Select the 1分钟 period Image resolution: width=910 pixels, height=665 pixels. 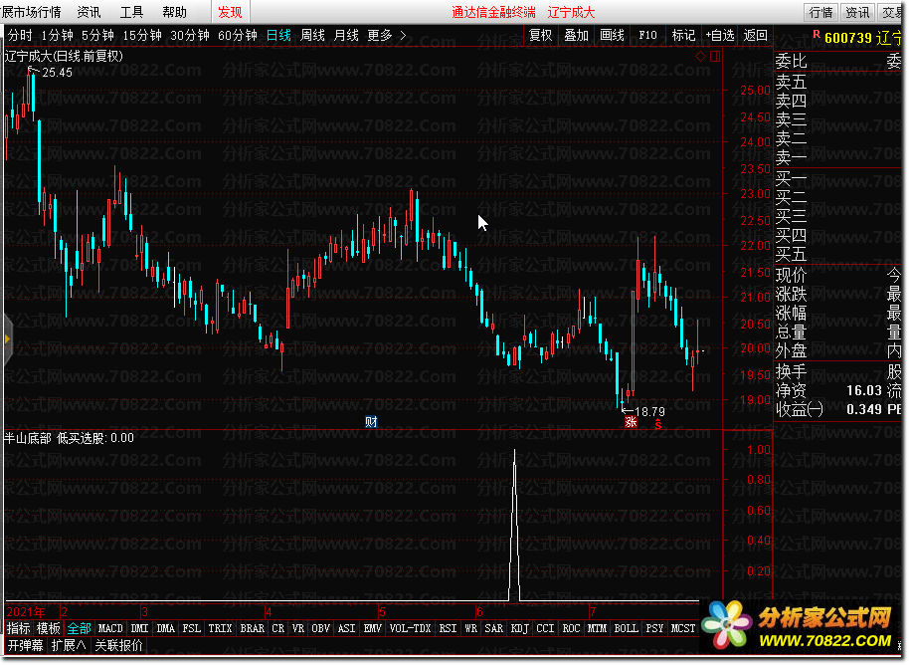pyautogui.click(x=57, y=36)
